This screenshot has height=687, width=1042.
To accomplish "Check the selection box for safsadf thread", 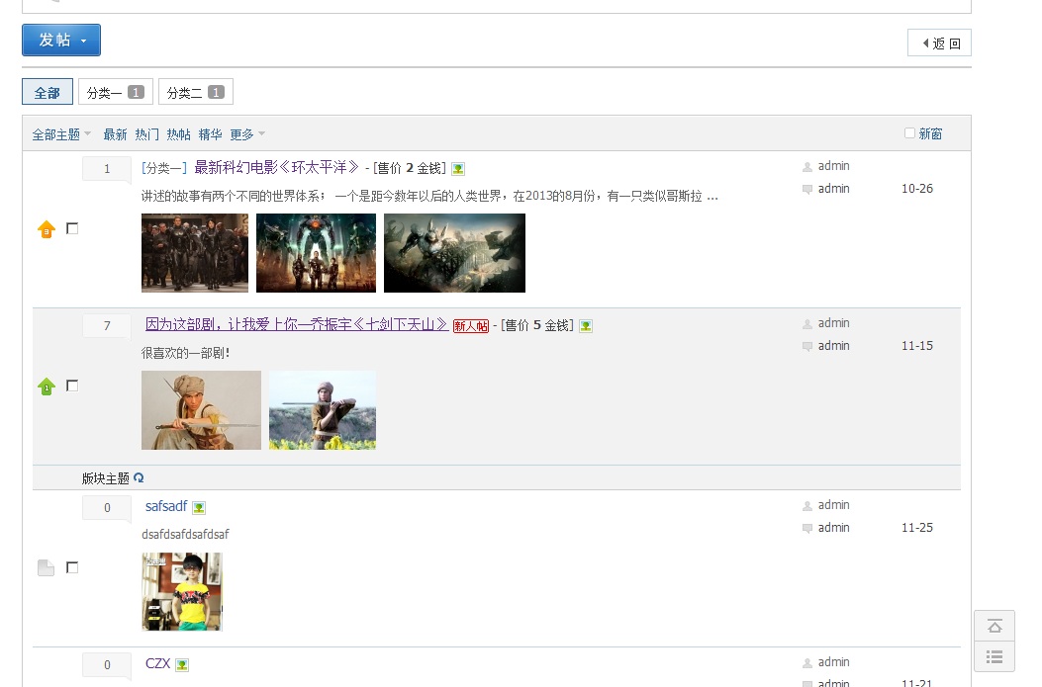I will coord(72,566).
